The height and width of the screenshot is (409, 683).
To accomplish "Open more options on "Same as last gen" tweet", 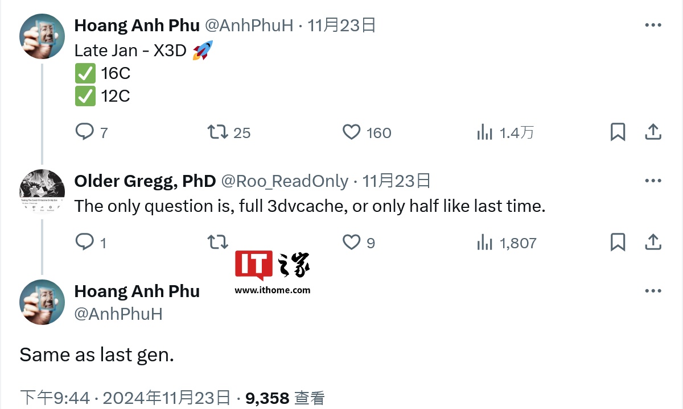I will 653,291.
